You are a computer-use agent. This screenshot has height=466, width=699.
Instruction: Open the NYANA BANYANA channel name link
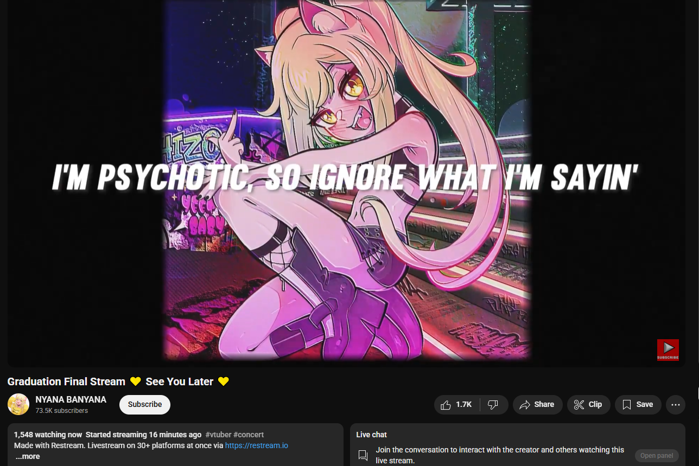pos(71,399)
